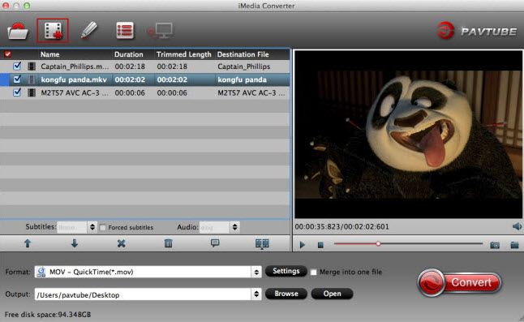Click film icon of M2TS7 row
Image resolution: width=524 pixels, height=322 pixels.
[x=32, y=92]
